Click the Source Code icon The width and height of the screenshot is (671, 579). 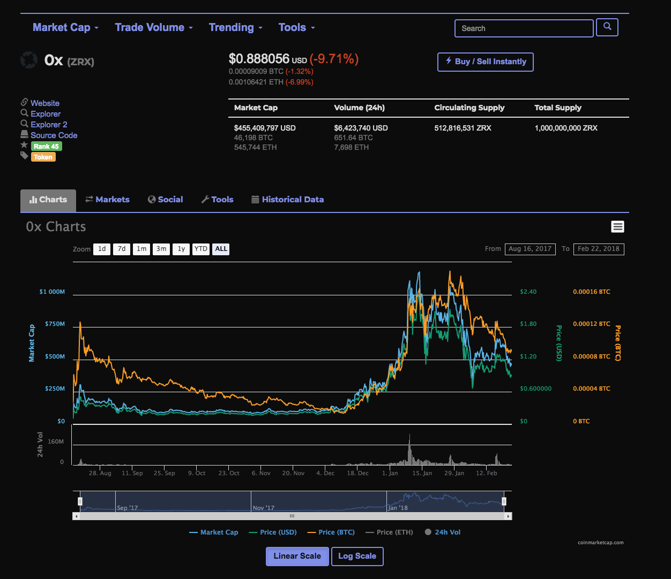pyautogui.click(x=24, y=134)
